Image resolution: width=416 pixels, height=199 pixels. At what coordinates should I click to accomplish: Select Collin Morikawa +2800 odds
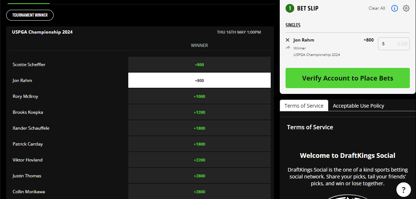199,191
